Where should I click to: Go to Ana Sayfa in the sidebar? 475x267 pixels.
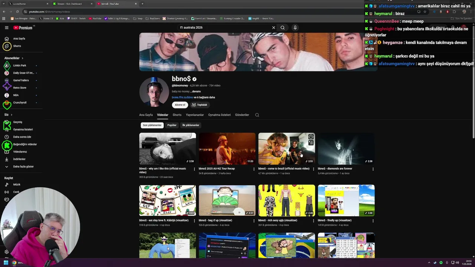(19, 39)
